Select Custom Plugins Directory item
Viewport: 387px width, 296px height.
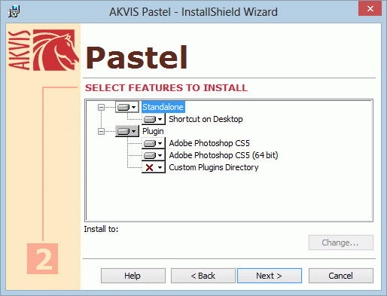(214, 167)
